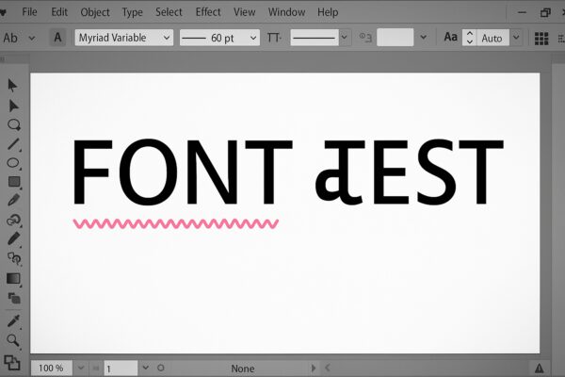Click the Aa leading icon

450,37
